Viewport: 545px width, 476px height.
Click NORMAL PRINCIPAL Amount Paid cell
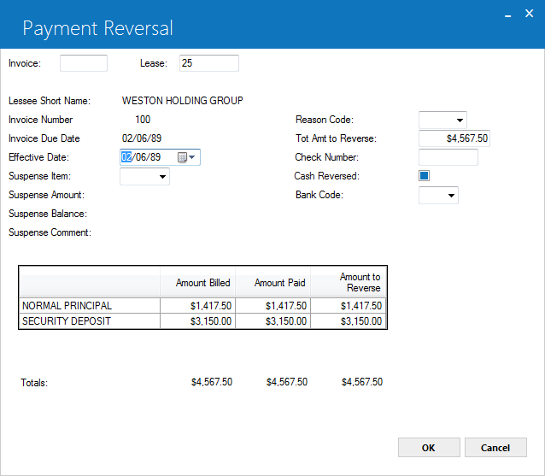coord(273,306)
